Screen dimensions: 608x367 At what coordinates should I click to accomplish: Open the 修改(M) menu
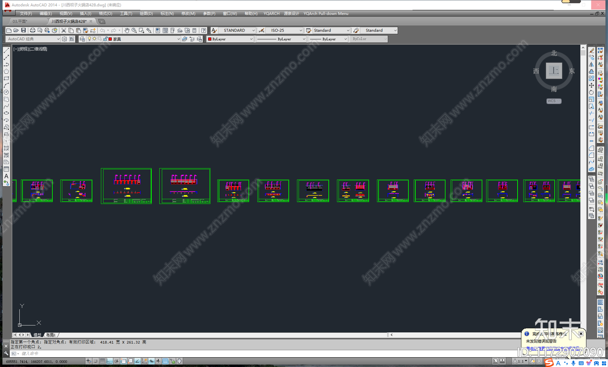[188, 14]
